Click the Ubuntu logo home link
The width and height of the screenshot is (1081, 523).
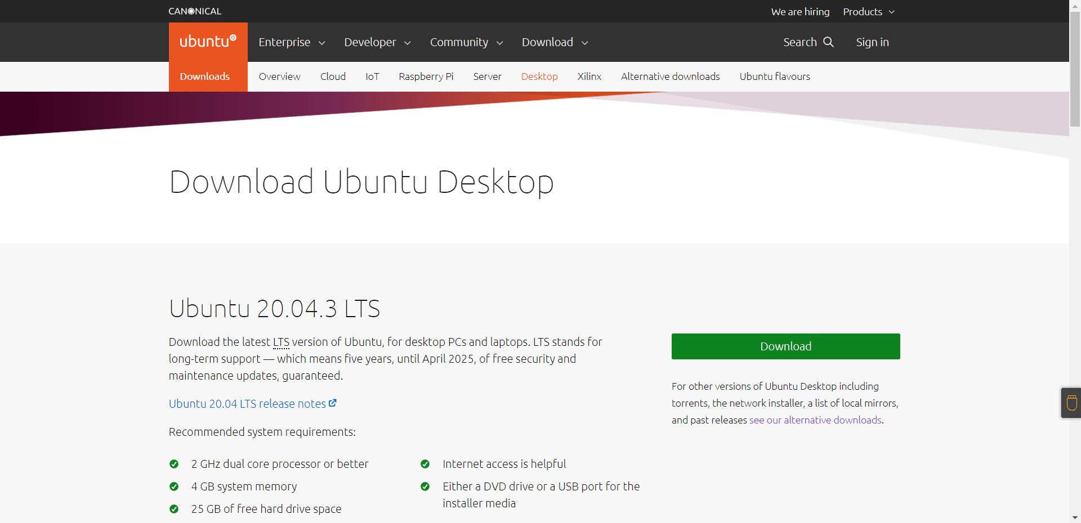point(208,42)
